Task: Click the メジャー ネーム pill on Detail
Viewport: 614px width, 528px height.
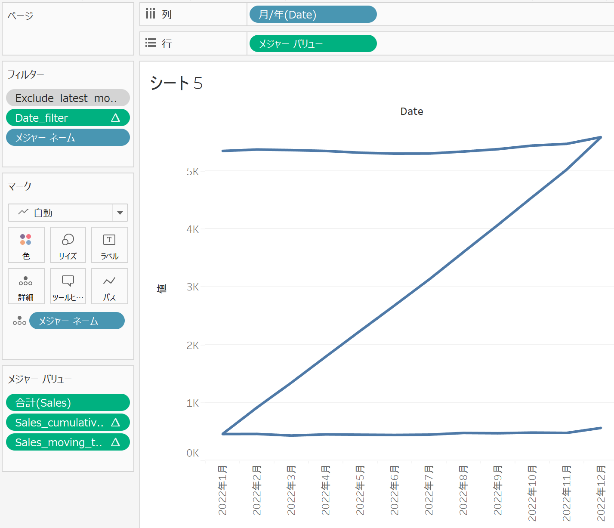Action: [77, 321]
